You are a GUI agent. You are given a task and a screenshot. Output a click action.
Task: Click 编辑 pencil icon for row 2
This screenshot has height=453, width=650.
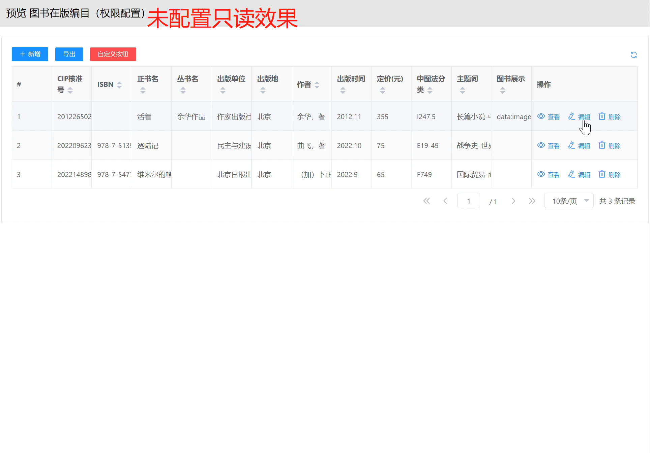571,145
